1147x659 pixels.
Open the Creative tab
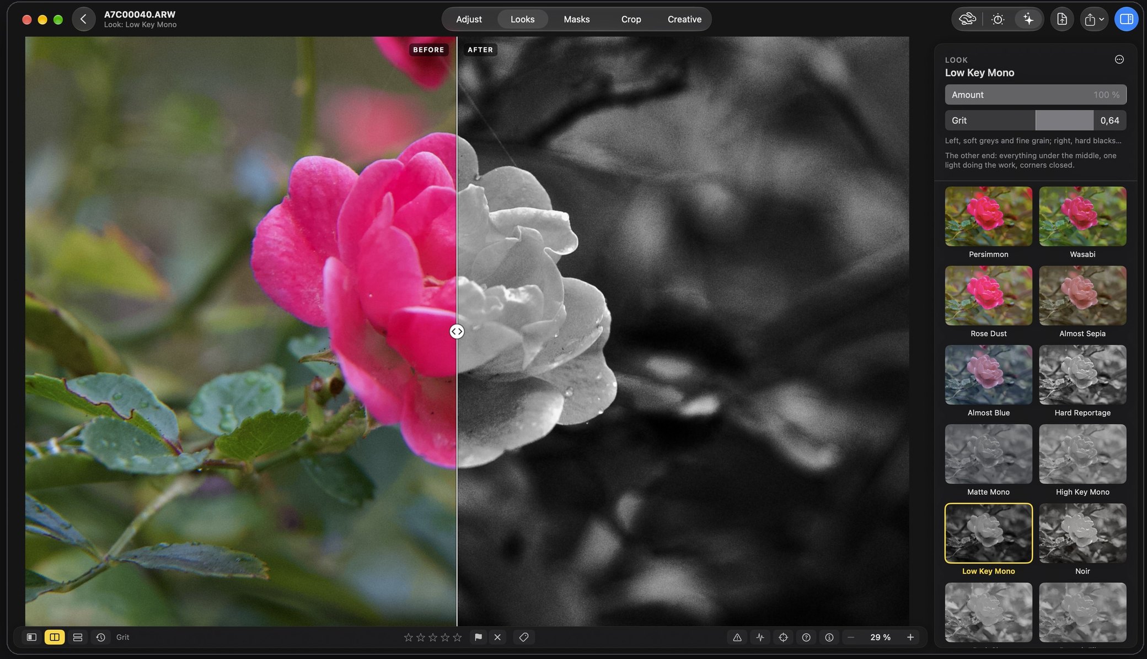684,19
